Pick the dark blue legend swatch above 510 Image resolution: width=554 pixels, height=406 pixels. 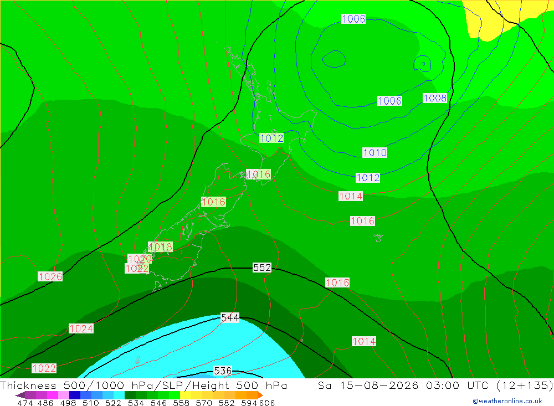(75, 395)
